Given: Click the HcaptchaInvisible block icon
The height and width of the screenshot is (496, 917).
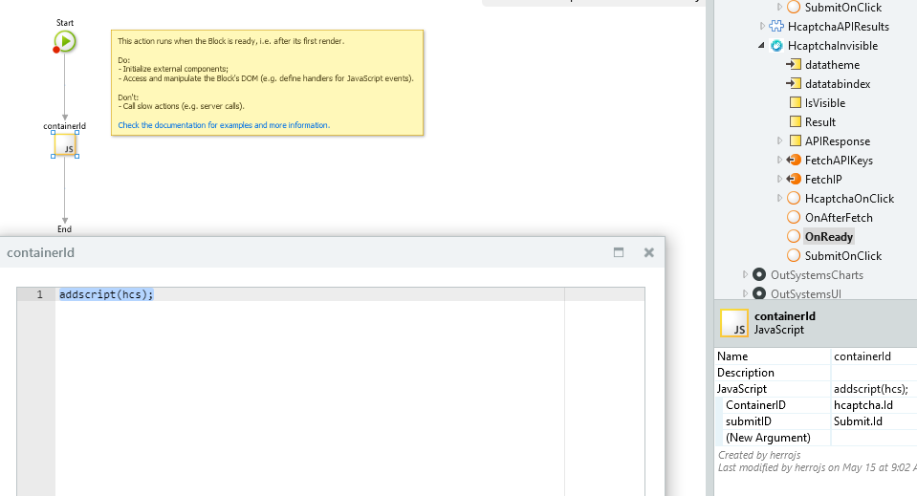Looking at the screenshot, I should pyautogui.click(x=777, y=46).
